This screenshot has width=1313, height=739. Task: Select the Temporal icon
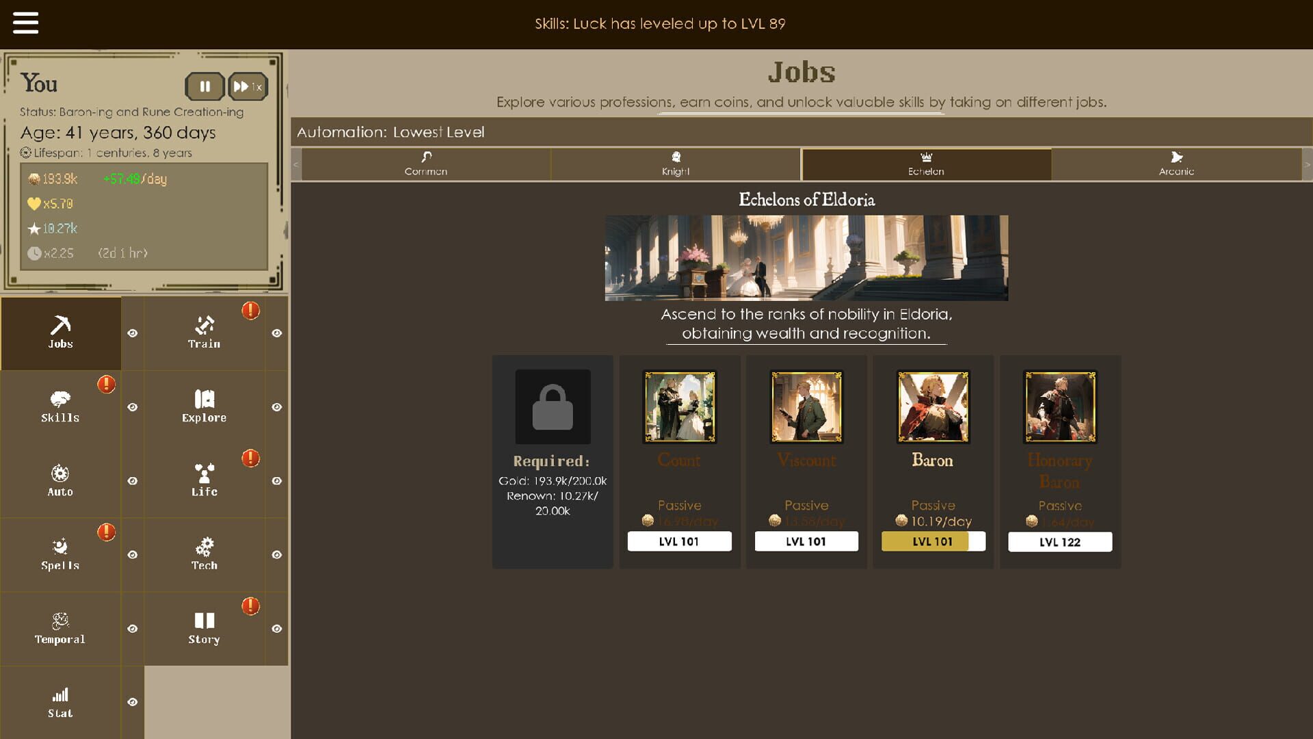tap(60, 628)
